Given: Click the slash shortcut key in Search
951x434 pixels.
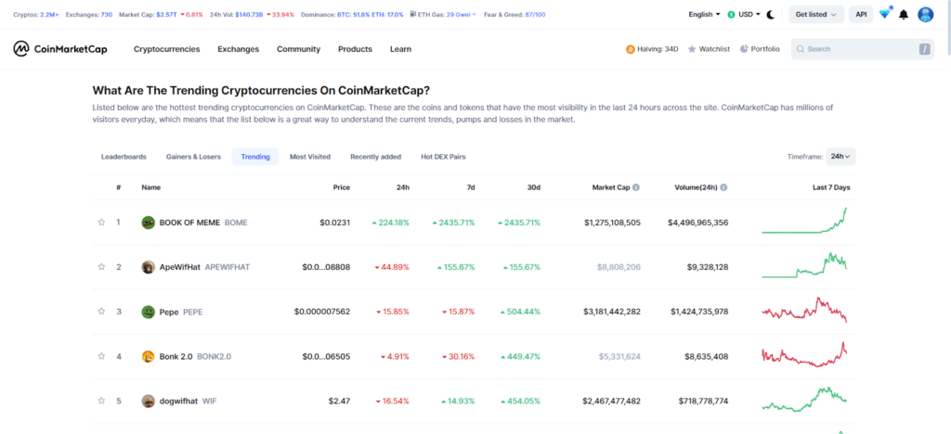Looking at the screenshot, I should pos(924,49).
